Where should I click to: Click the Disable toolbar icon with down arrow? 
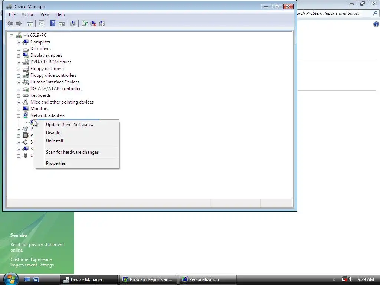[x=102, y=23]
